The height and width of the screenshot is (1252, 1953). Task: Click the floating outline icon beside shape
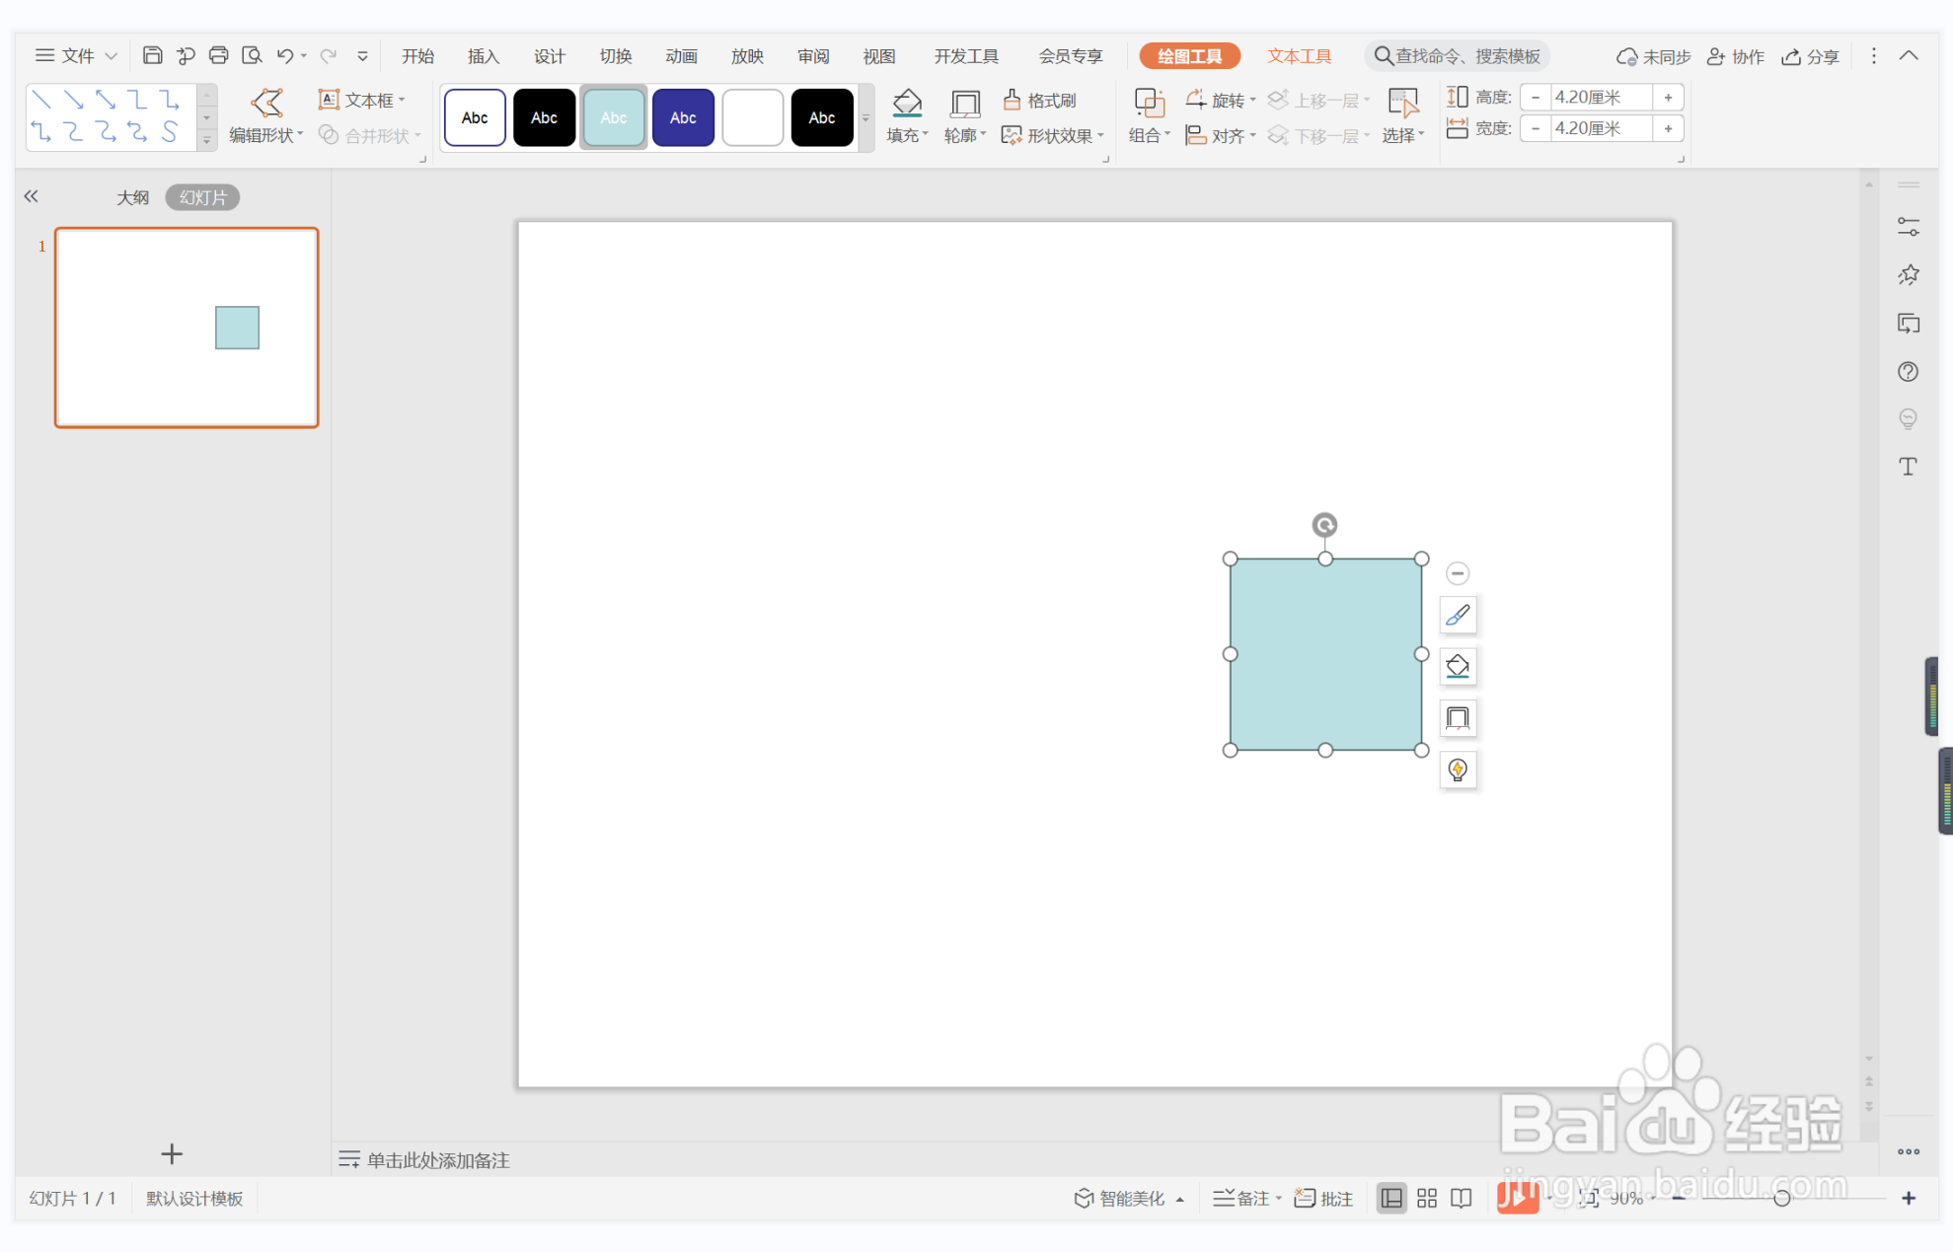click(x=1457, y=718)
